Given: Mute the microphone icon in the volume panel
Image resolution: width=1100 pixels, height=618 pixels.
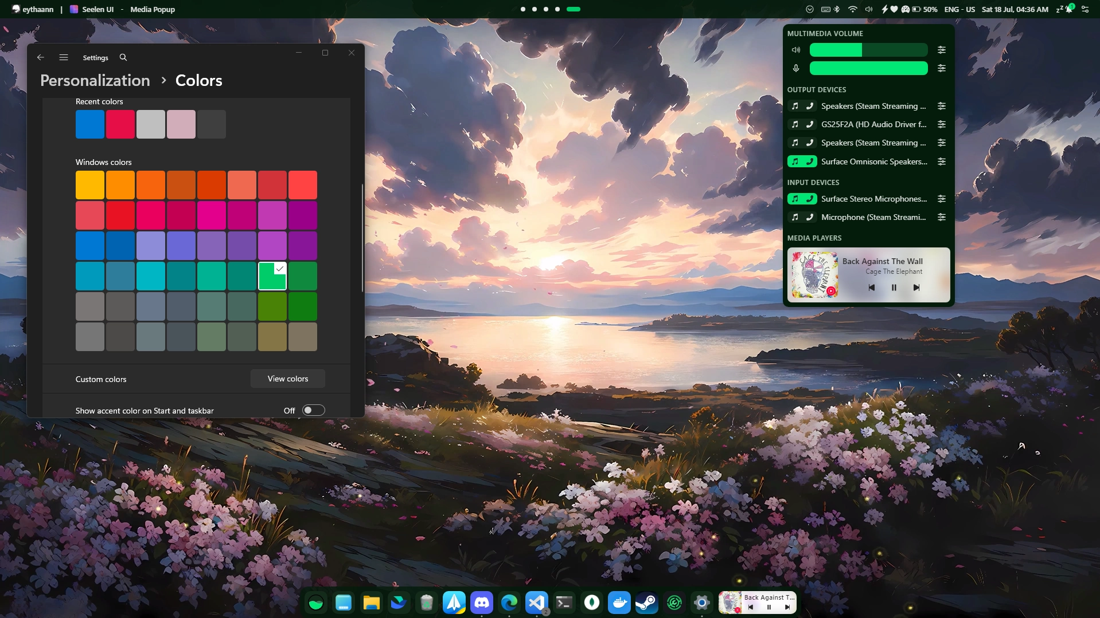Looking at the screenshot, I should [x=796, y=68].
